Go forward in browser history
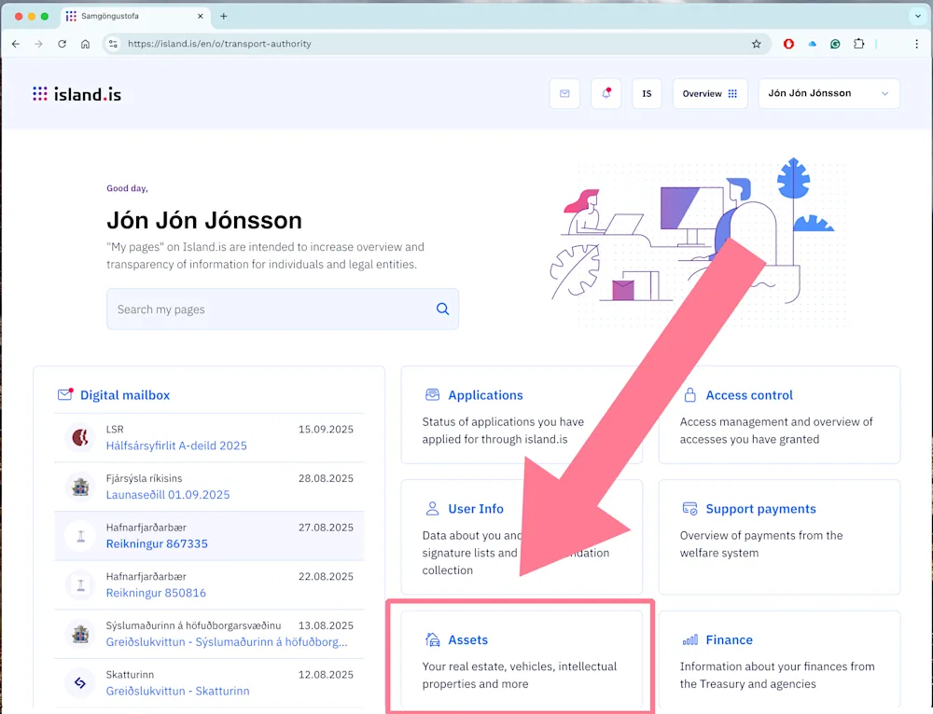The image size is (933, 714). pos(38,44)
